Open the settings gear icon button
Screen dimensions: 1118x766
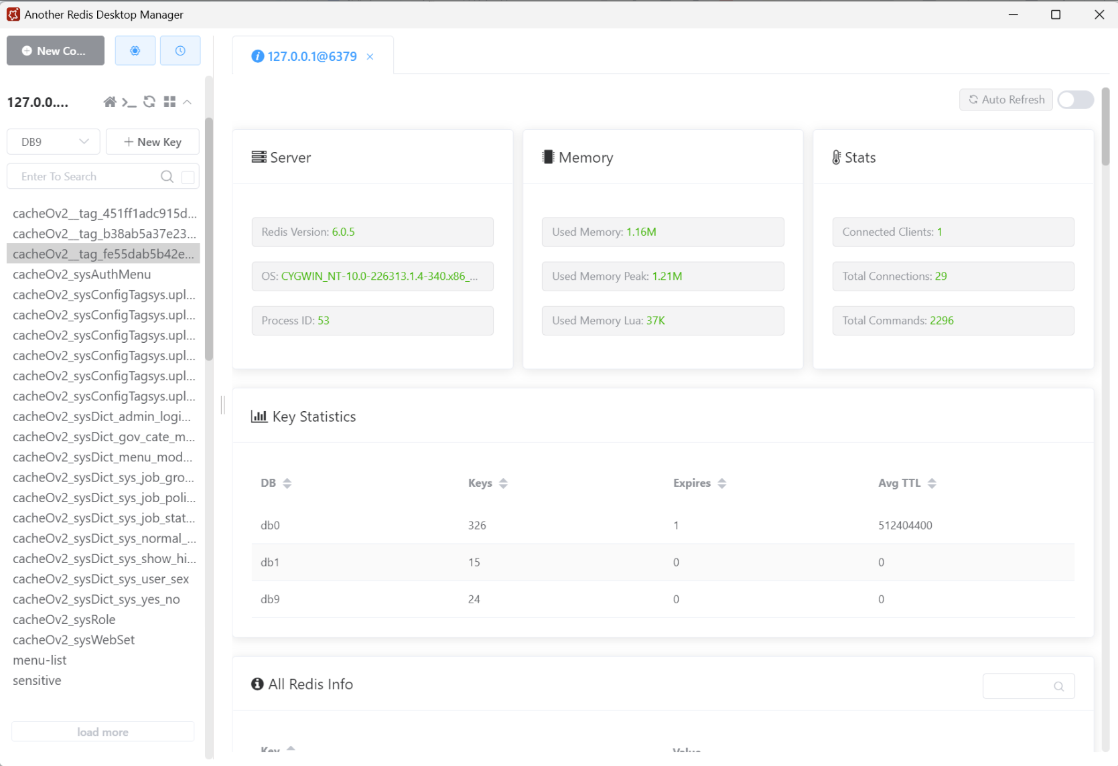click(135, 51)
